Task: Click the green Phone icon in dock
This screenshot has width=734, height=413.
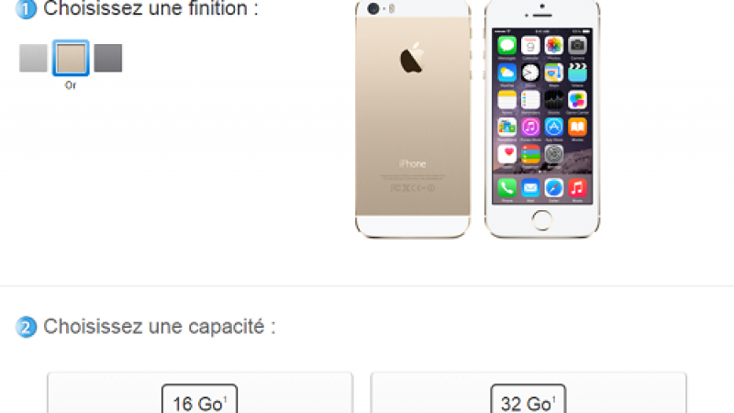Action: coord(507,188)
